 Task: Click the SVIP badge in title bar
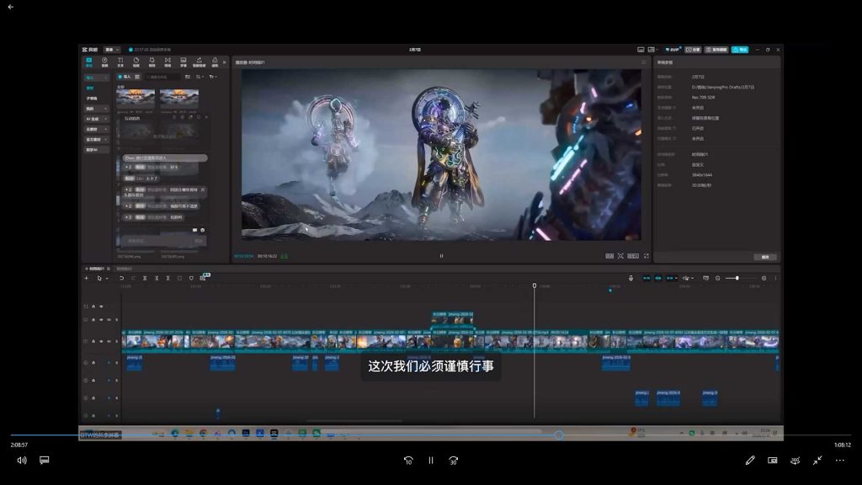point(673,50)
